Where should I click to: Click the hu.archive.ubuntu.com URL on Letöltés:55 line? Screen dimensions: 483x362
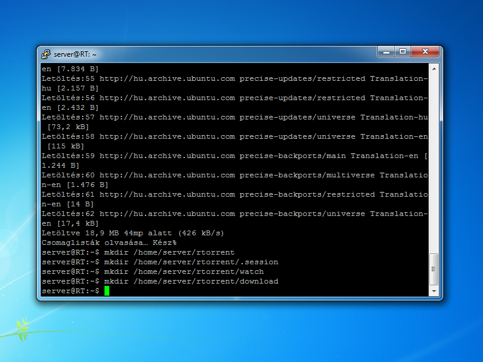coord(167,78)
